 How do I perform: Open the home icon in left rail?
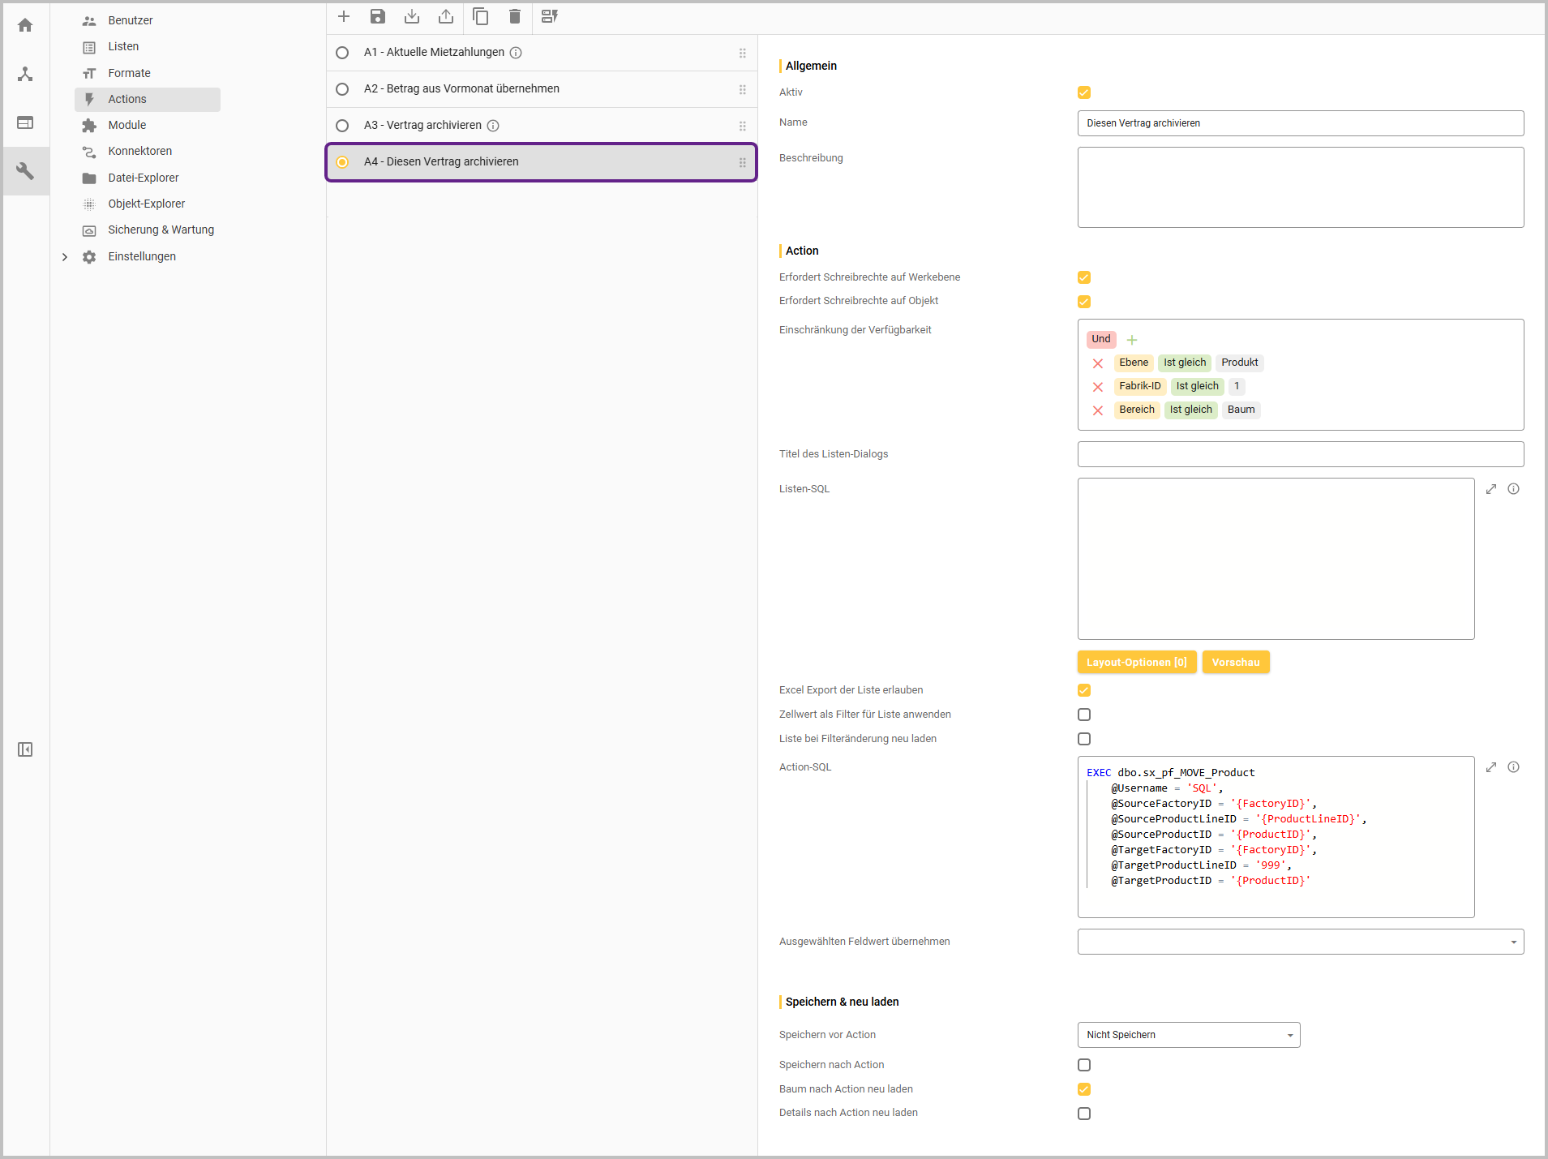[x=25, y=25]
